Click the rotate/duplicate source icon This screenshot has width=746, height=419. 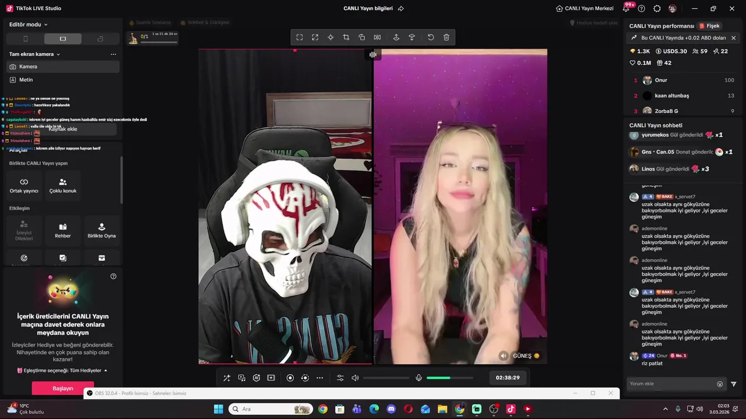pyautogui.click(x=362, y=37)
